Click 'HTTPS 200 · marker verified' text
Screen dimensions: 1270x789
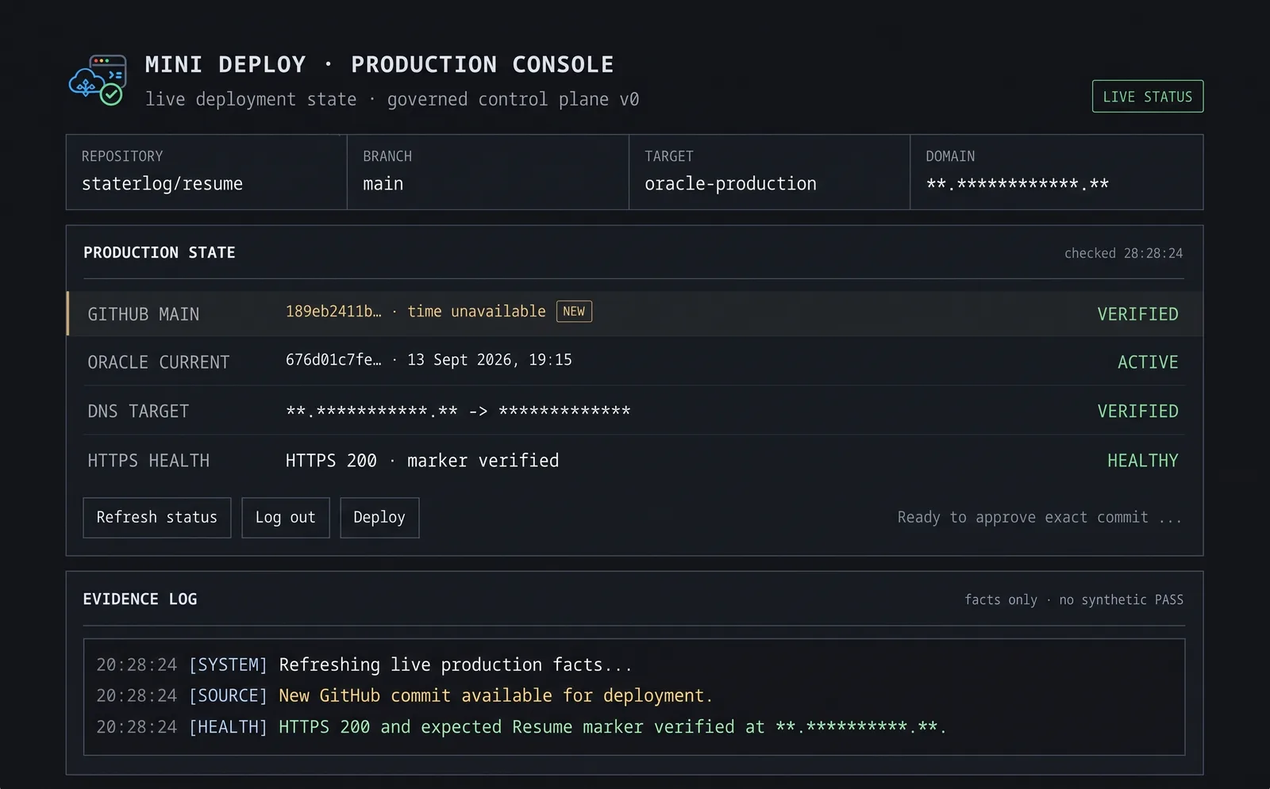[x=422, y=461]
